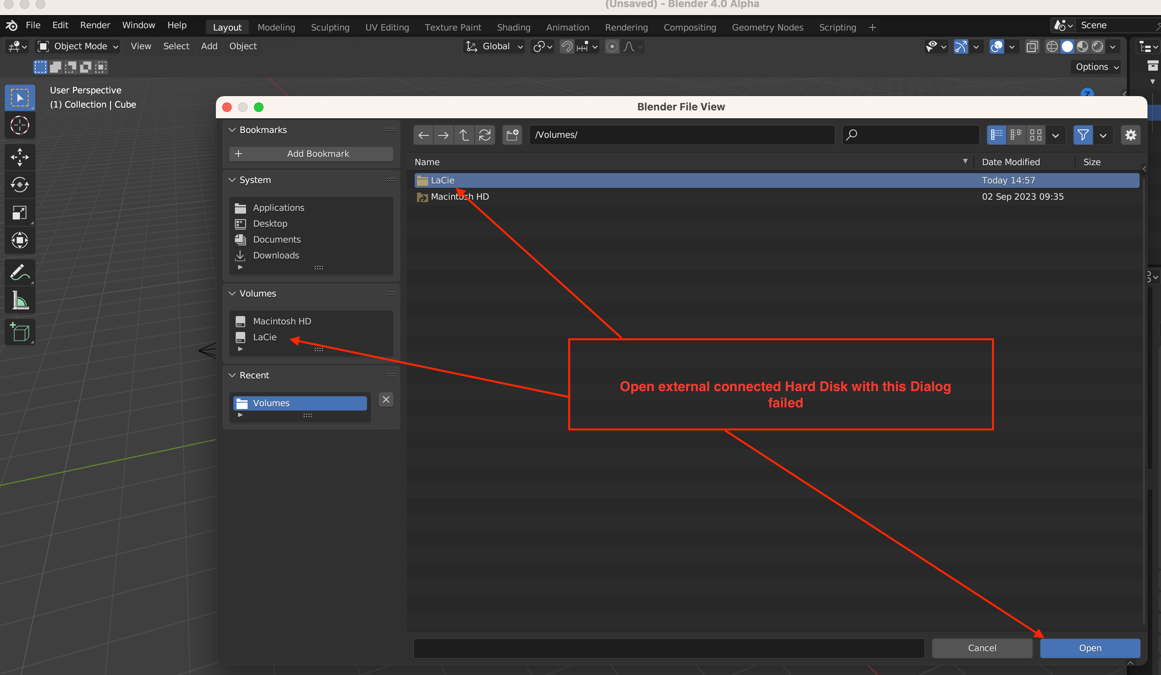Viewport: 1161px width, 675px height.
Task: Open Global transform orientation dropdown
Action: (x=494, y=46)
